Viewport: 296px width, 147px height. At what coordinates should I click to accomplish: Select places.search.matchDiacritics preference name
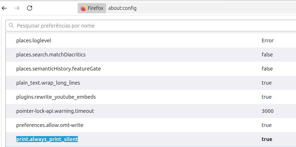point(51,55)
